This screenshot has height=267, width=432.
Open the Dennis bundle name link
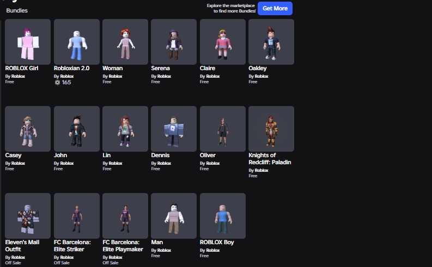pyautogui.click(x=160, y=155)
